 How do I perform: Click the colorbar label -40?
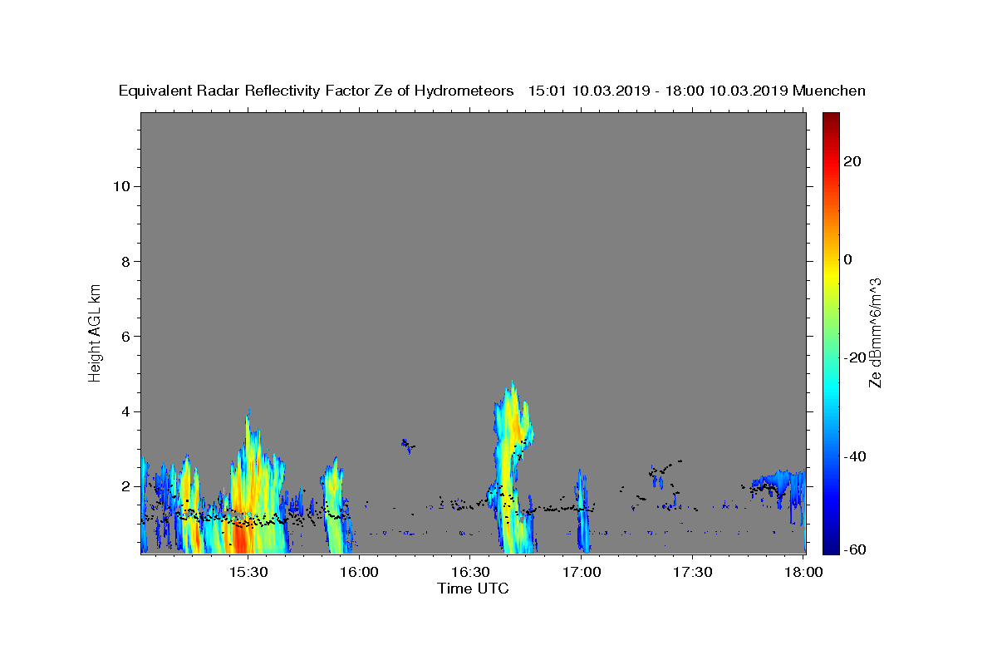tap(854, 456)
